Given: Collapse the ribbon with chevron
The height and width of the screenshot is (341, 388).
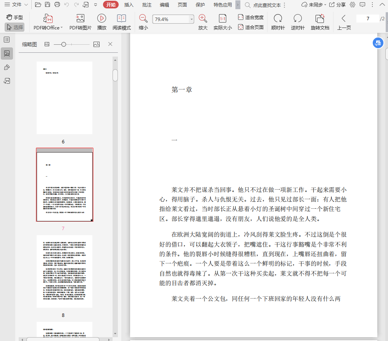Looking at the screenshot, I should pyautogui.click(x=382, y=5).
